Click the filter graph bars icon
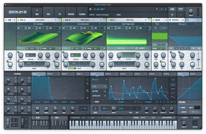The width and height of the screenshot is (206, 134). [x=199, y=48]
